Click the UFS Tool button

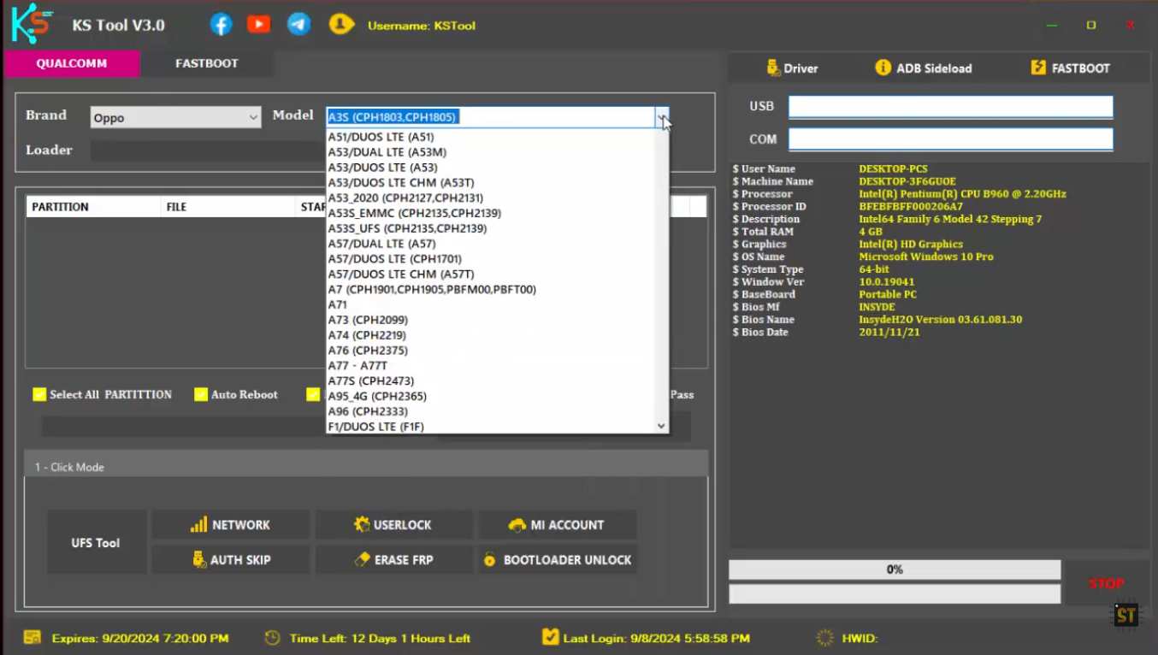[x=96, y=543]
